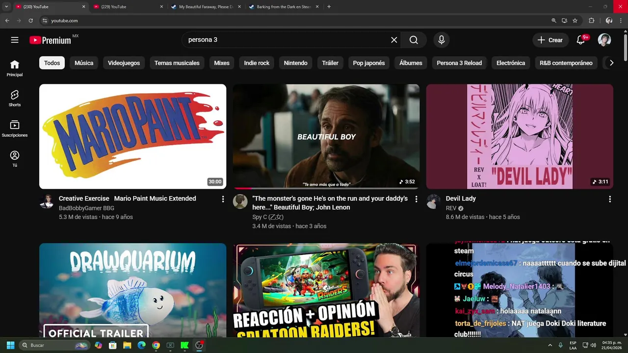Open Suscripciones in sidebar
628x353 pixels.
click(15, 129)
